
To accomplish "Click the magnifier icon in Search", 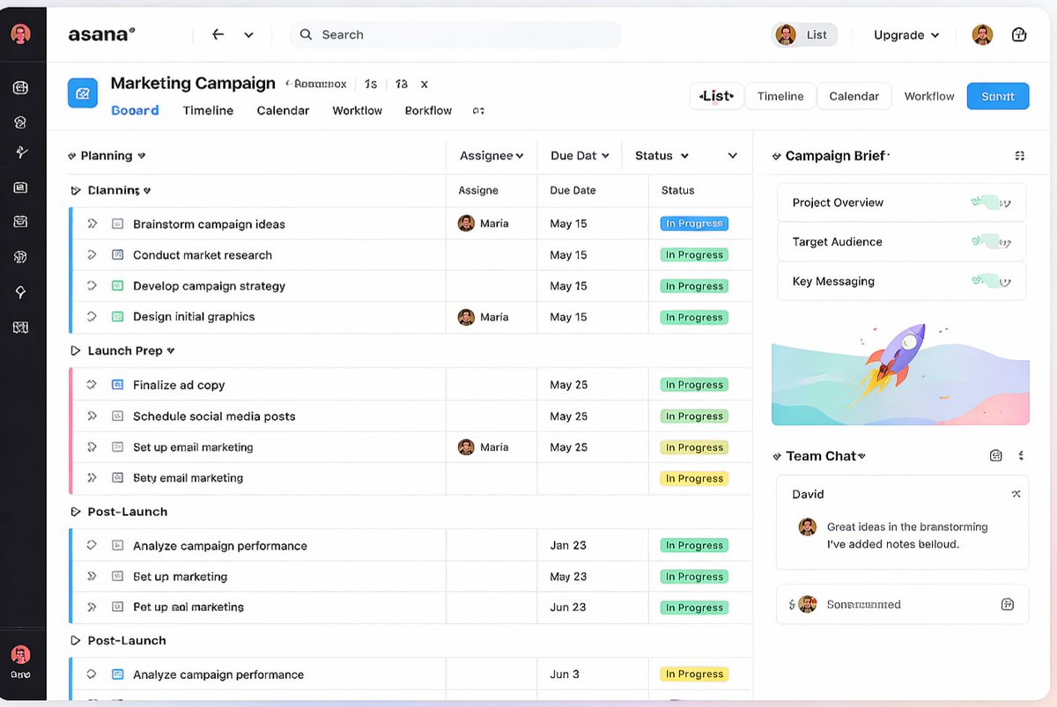I will click(x=306, y=34).
